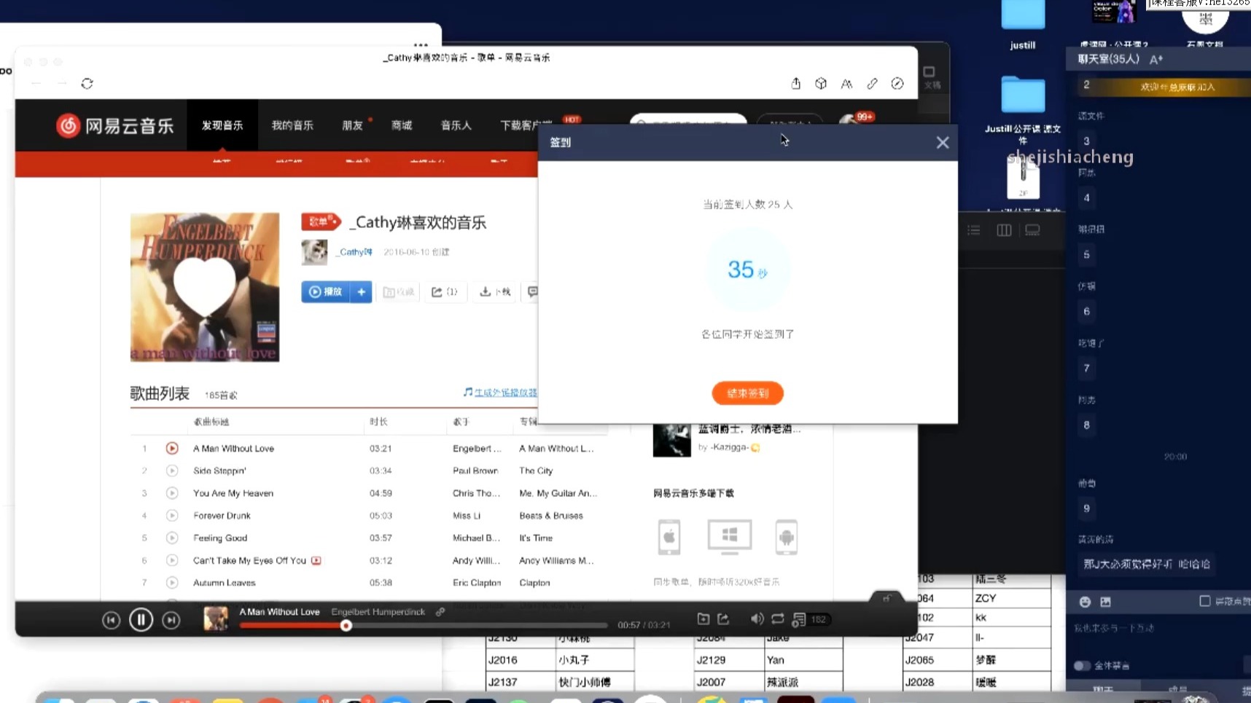Click the comment icon button beside download
Image resolution: width=1251 pixels, height=703 pixels.
point(532,292)
